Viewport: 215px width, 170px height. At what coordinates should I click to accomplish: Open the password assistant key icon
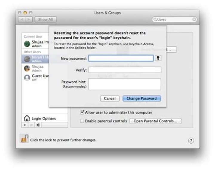tap(158, 58)
